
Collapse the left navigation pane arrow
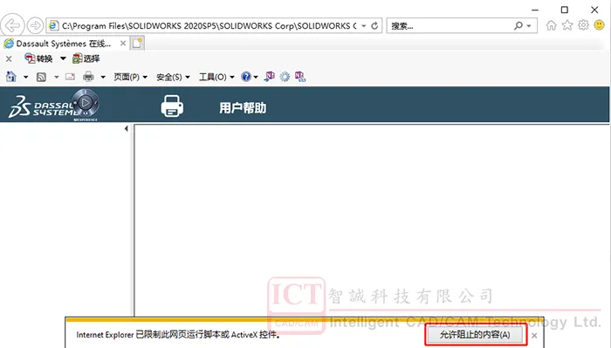click(x=127, y=128)
